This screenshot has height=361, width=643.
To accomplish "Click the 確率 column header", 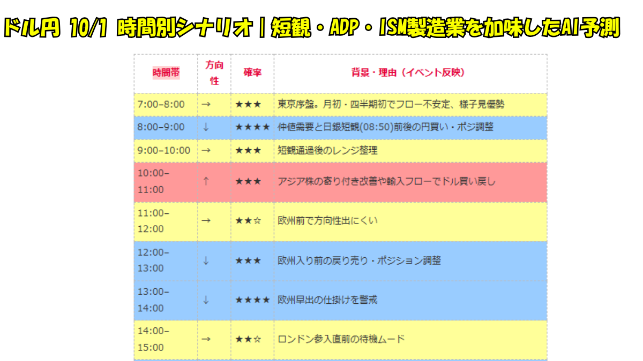I will coord(252,73).
